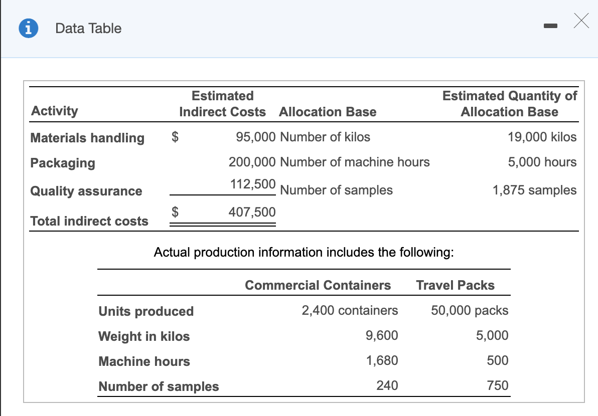The height and width of the screenshot is (416, 598).
Task: Click the Allocation Base column header
Action: coord(327,112)
